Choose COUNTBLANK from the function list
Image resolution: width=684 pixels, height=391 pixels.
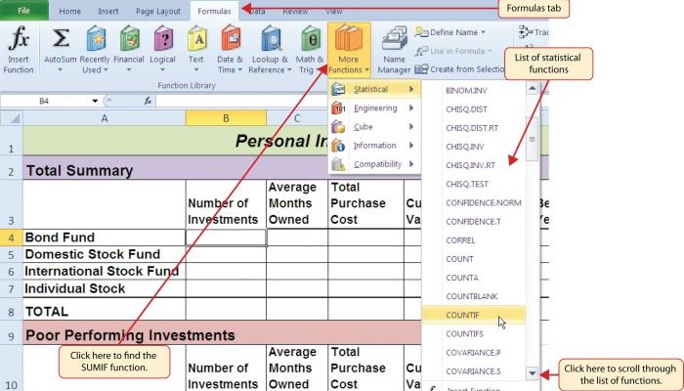(472, 297)
